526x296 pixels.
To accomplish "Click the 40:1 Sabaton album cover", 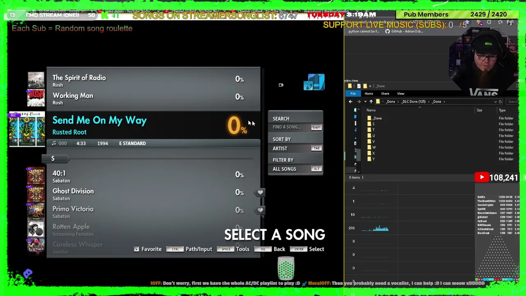I will pyautogui.click(x=36, y=176).
